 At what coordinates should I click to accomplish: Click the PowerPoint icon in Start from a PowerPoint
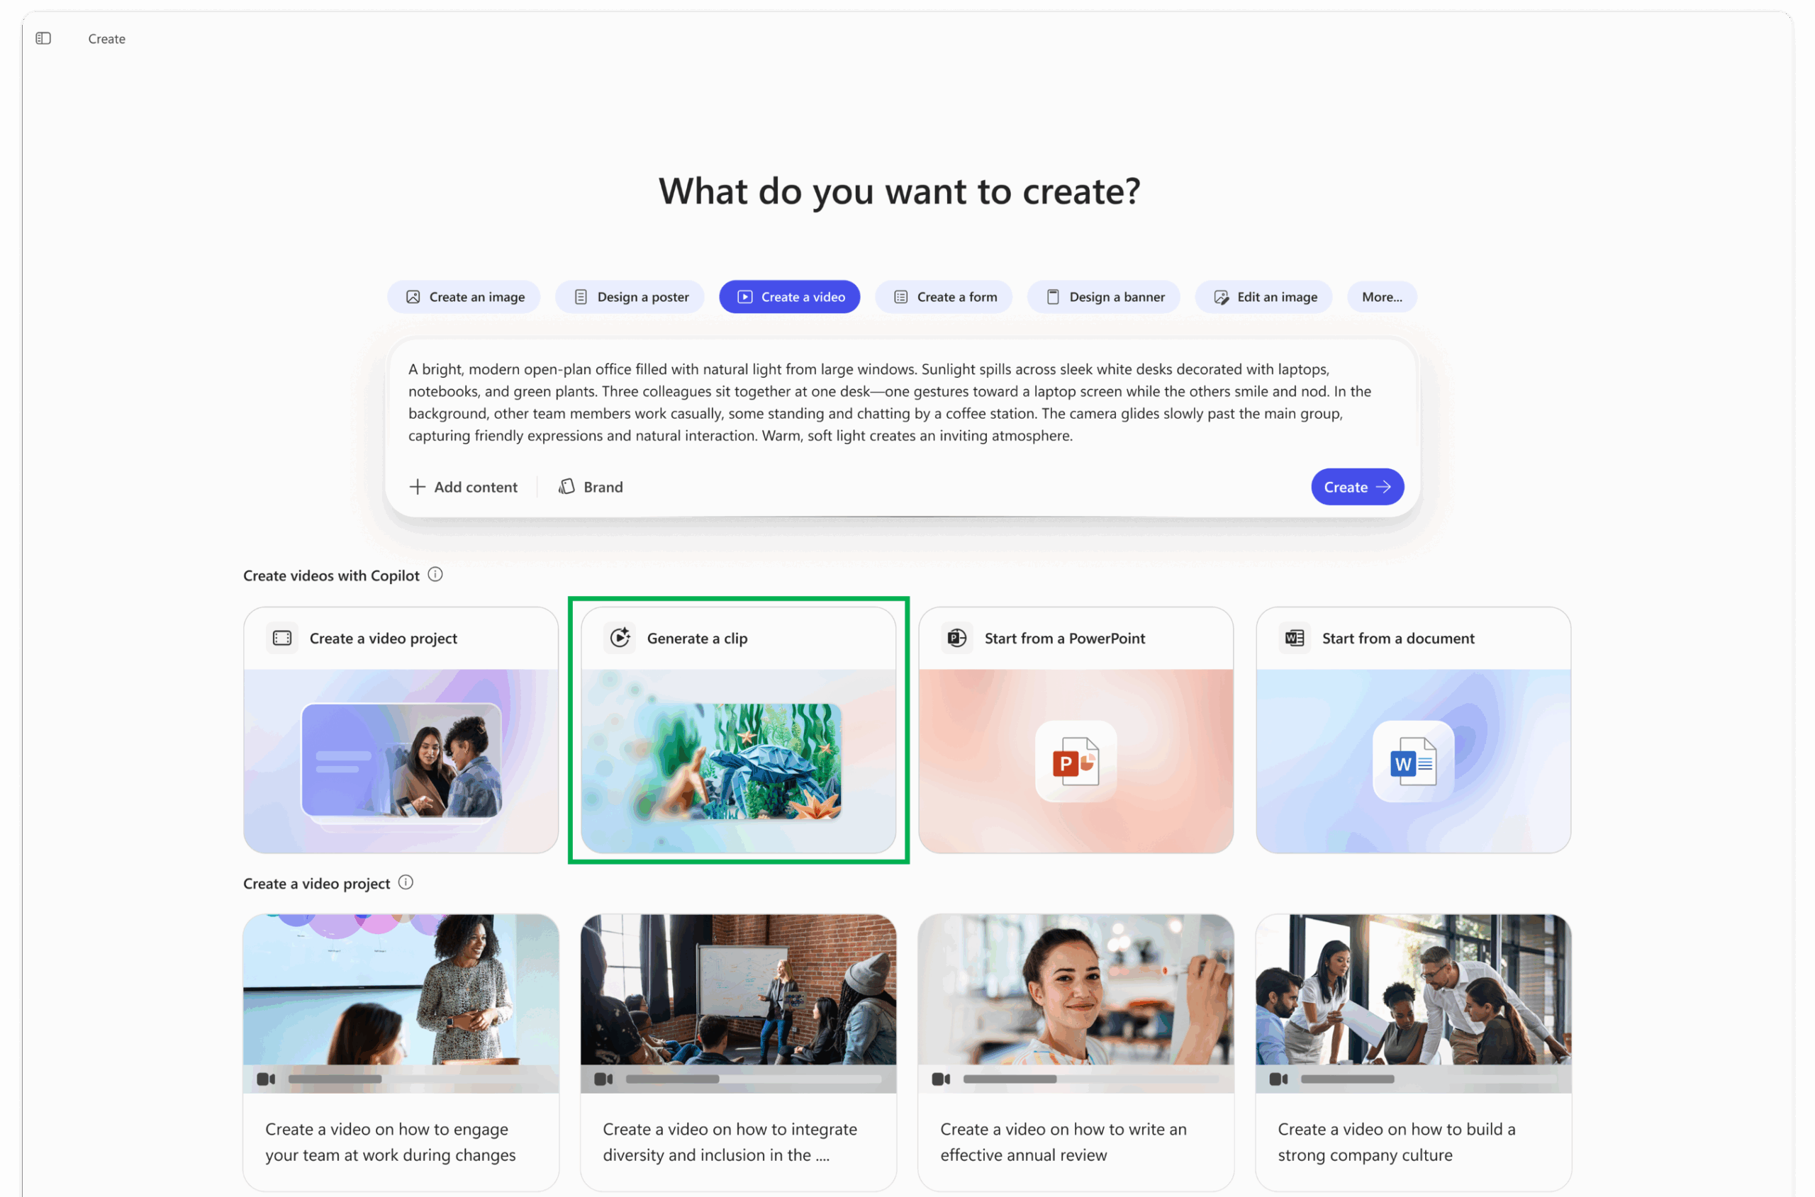coord(956,637)
